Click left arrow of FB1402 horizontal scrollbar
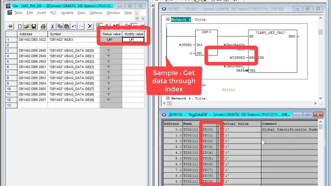This screenshot has height=186, width=331. click(x=164, y=103)
